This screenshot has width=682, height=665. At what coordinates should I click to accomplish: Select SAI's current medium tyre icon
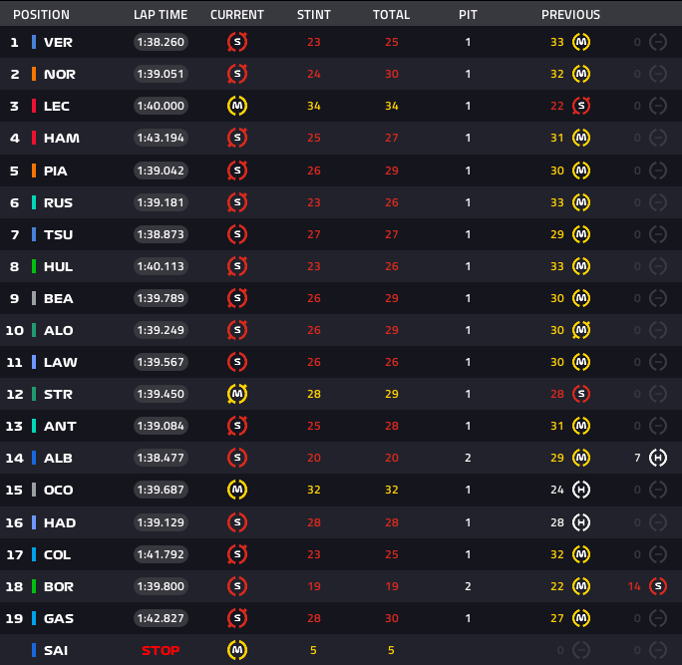[237, 650]
